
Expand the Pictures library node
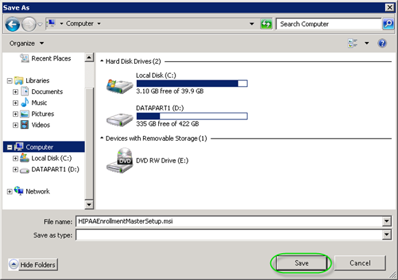click(16, 114)
